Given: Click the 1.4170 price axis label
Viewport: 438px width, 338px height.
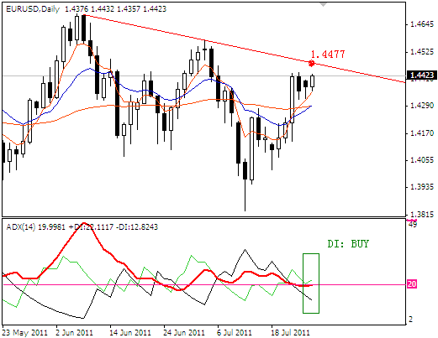Looking at the screenshot, I should (x=422, y=133).
